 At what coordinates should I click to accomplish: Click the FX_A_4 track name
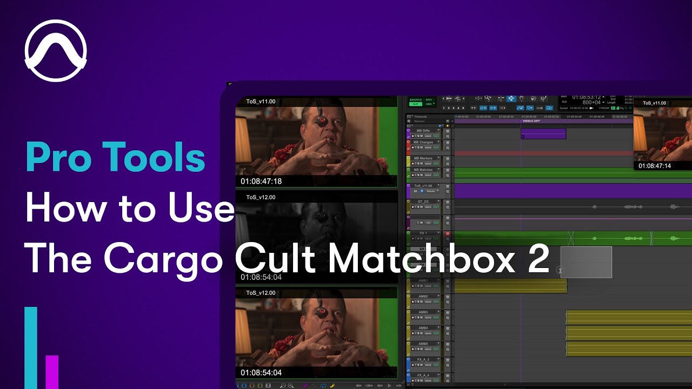(x=423, y=375)
